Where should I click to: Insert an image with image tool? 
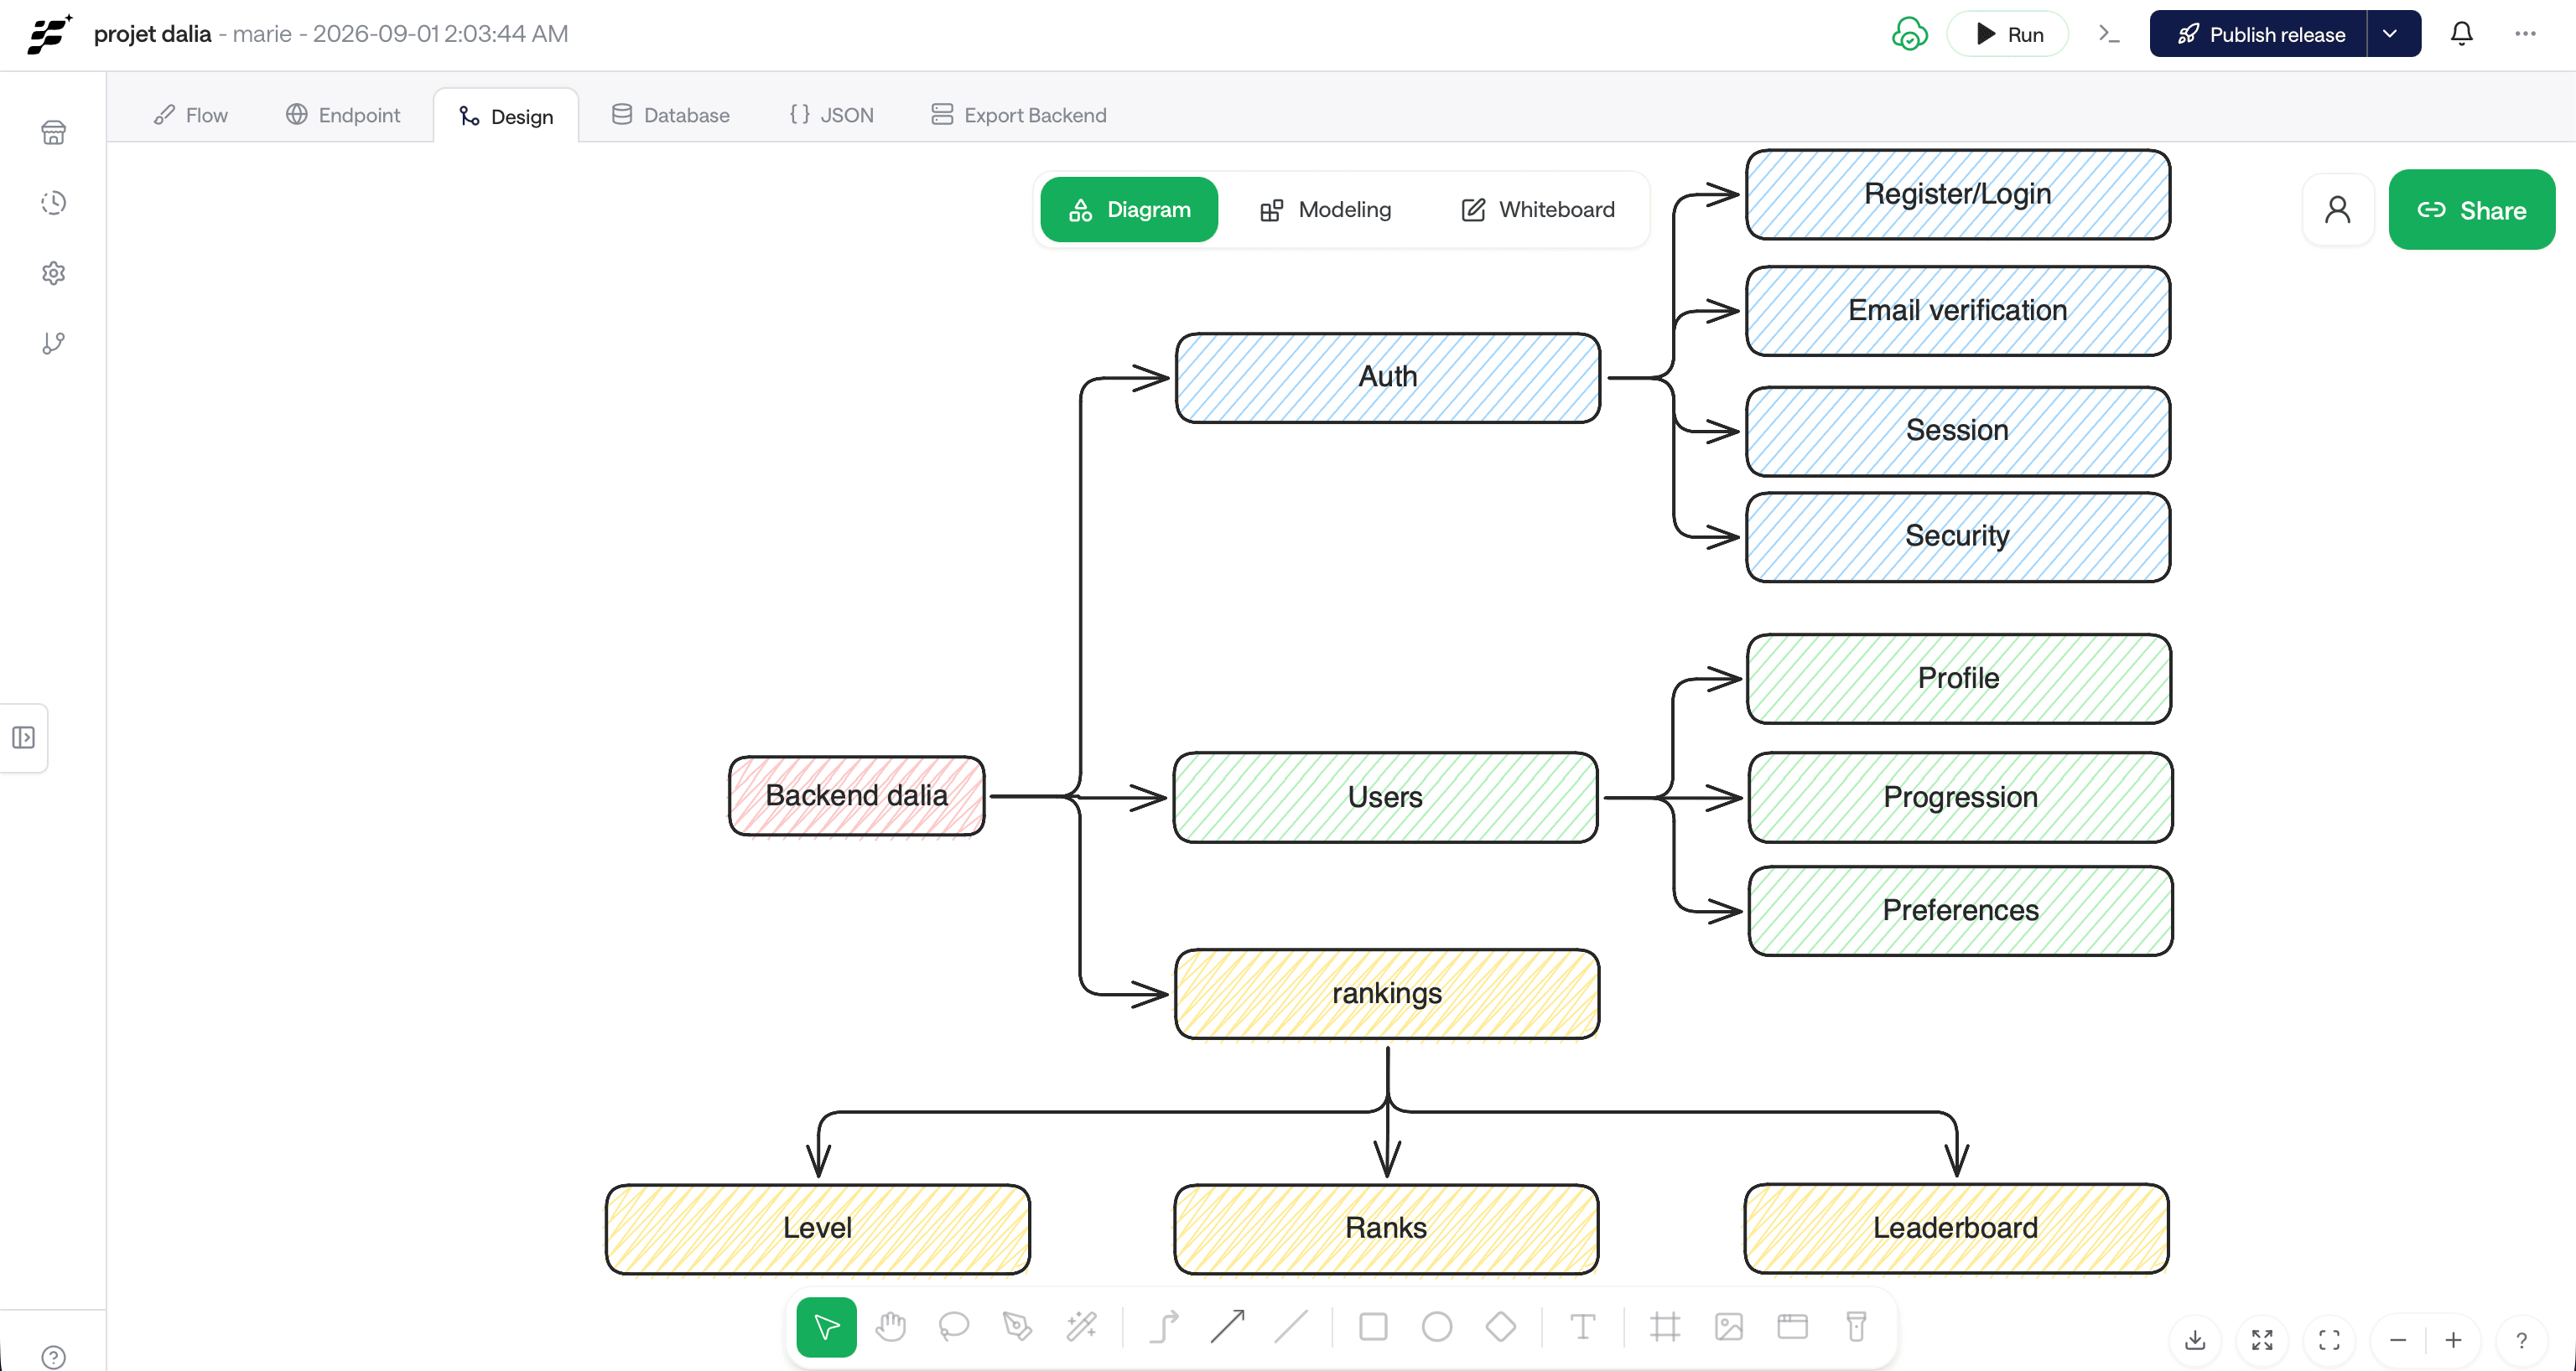click(1729, 1327)
